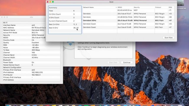
Task: Select the MAC Address row in Info
Action: pos(24,28)
